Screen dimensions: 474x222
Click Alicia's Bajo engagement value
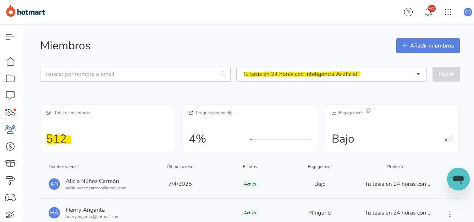pyautogui.click(x=320, y=184)
